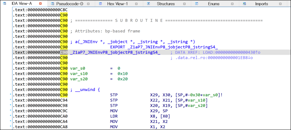The image size is (291, 130).
Task: Click the Structures tab icon
Action: pos(149,4)
